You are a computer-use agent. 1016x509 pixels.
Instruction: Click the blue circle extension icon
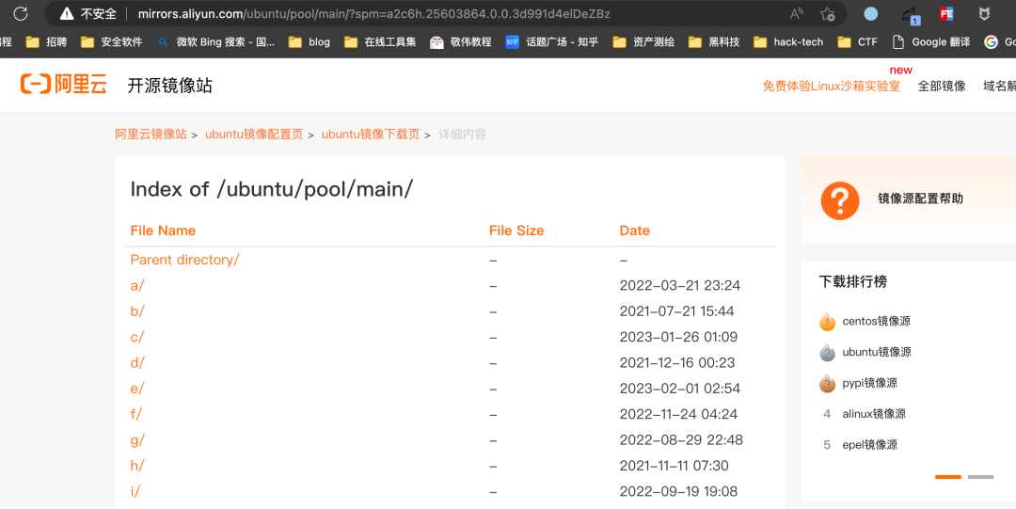point(871,13)
